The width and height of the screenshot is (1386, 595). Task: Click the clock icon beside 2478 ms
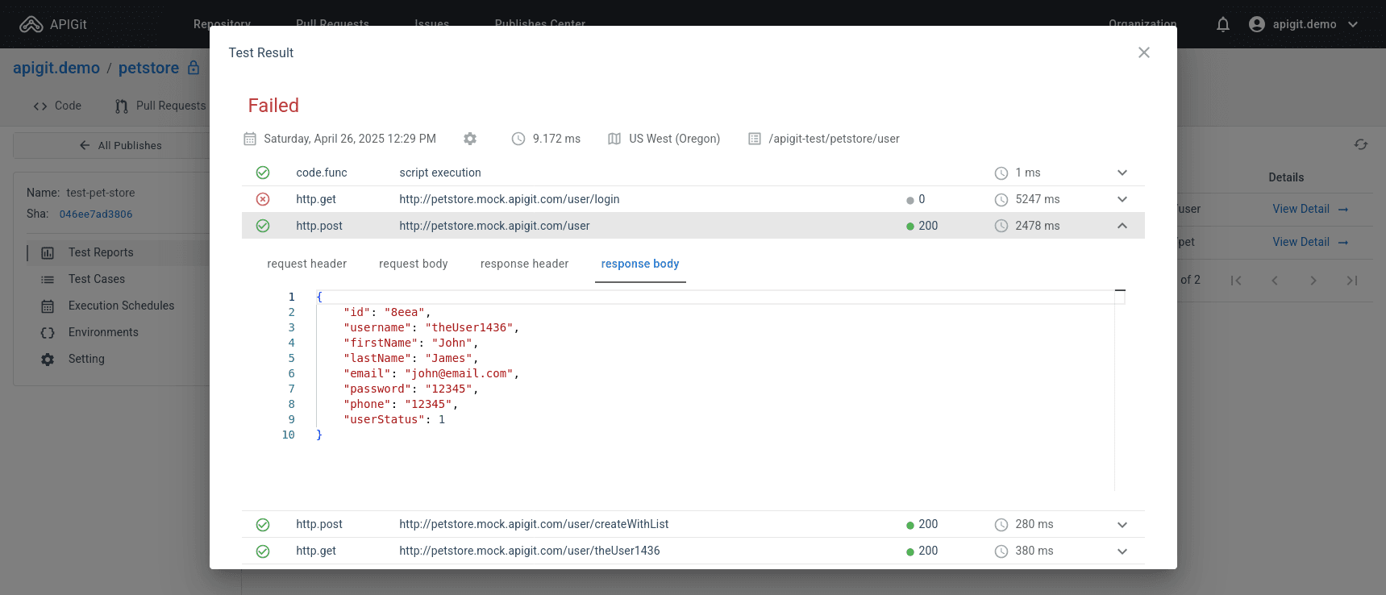tap(1001, 226)
